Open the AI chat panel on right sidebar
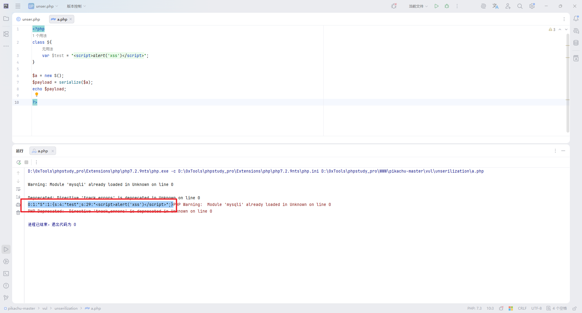The height and width of the screenshot is (313, 582). pos(576,31)
